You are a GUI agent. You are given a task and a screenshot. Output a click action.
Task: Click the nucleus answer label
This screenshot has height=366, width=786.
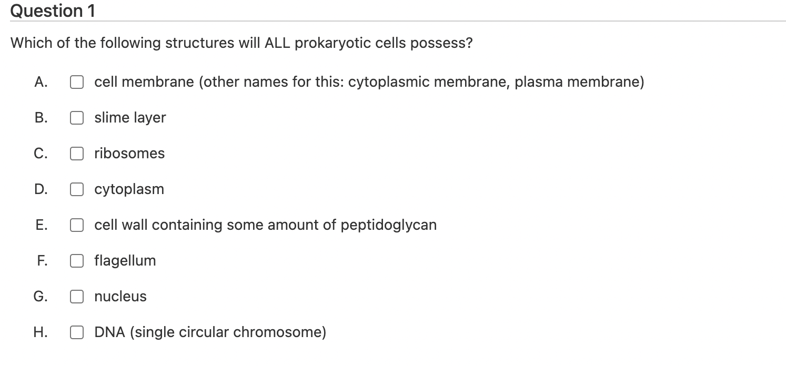(120, 297)
